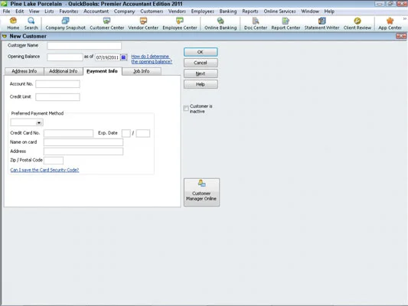This screenshot has height=306, width=408.
Task: Open 'How do I determine the opening balance?' link
Action: coord(152,59)
